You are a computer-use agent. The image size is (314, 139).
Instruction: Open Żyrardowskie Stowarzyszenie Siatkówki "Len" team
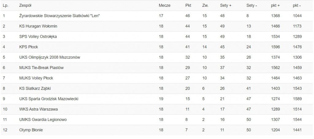click(x=59, y=16)
